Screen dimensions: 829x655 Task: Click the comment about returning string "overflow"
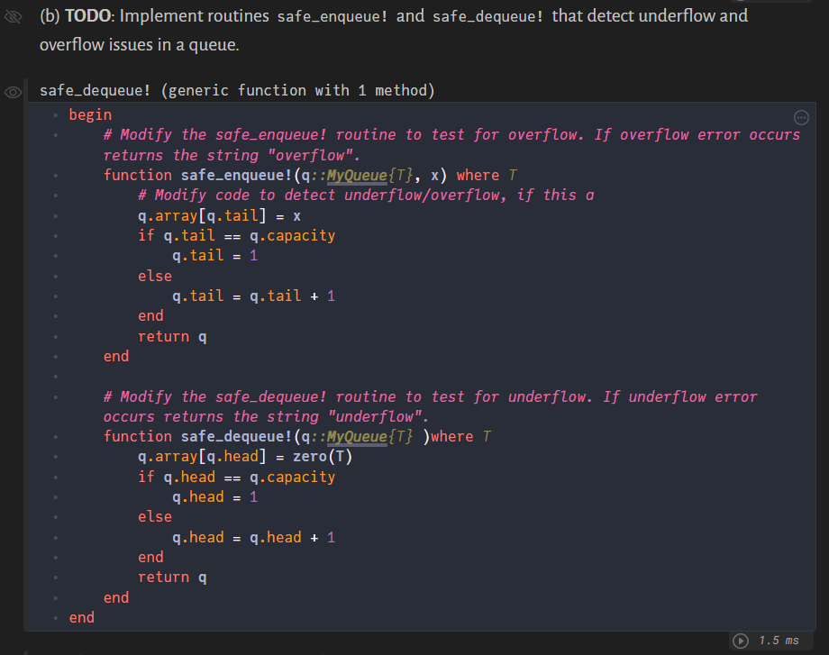pos(451,145)
